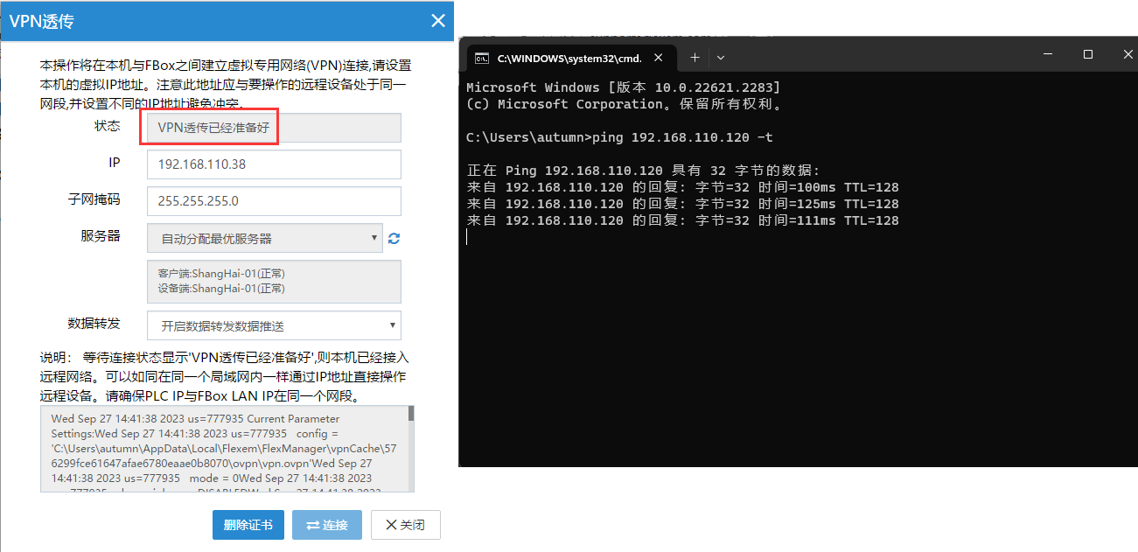Open the 数据转发 data forwarding dropdown
The width and height of the screenshot is (1138, 552).
(x=273, y=325)
